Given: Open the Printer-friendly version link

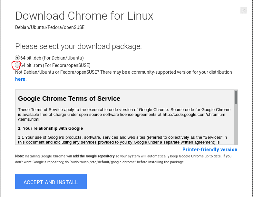Looking at the screenshot, I should tap(210, 150).
